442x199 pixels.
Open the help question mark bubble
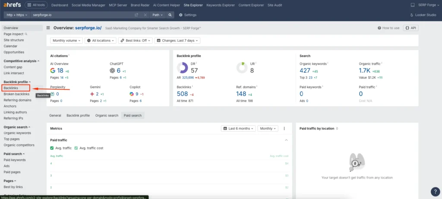(x=435, y=191)
